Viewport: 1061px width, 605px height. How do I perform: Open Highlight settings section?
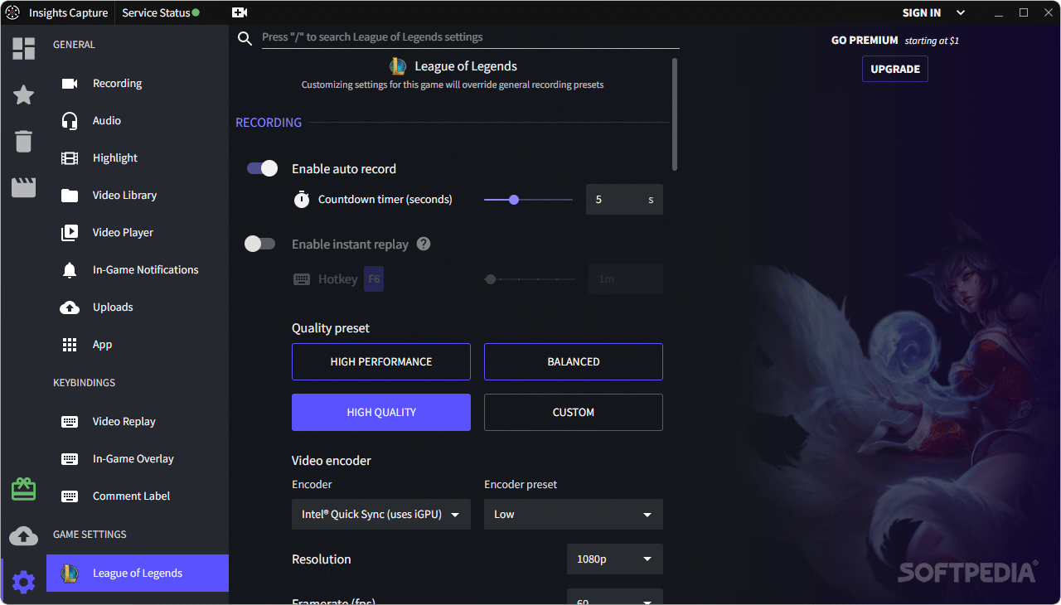(x=138, y=158)
